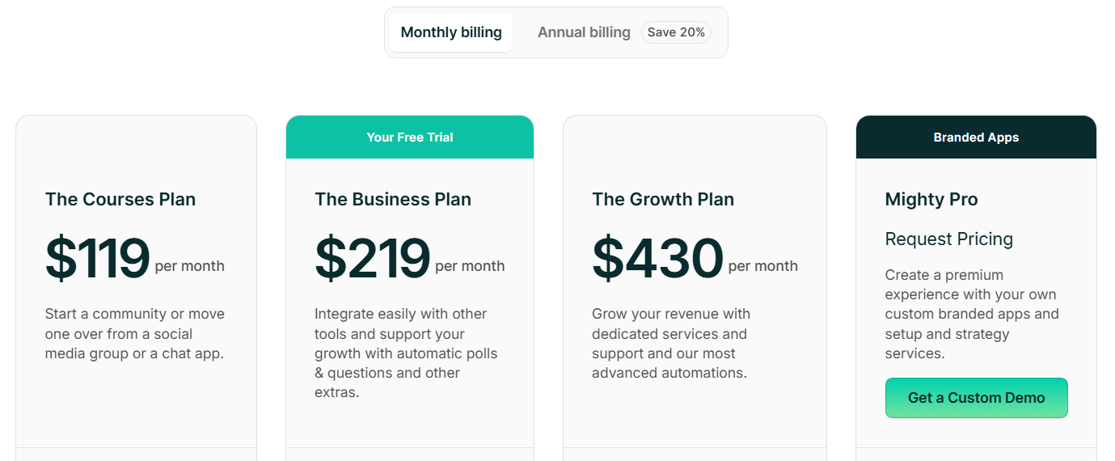Click the $219 price on Business Plan
This screenshot has height=461, width=1115.
[373, 259]
